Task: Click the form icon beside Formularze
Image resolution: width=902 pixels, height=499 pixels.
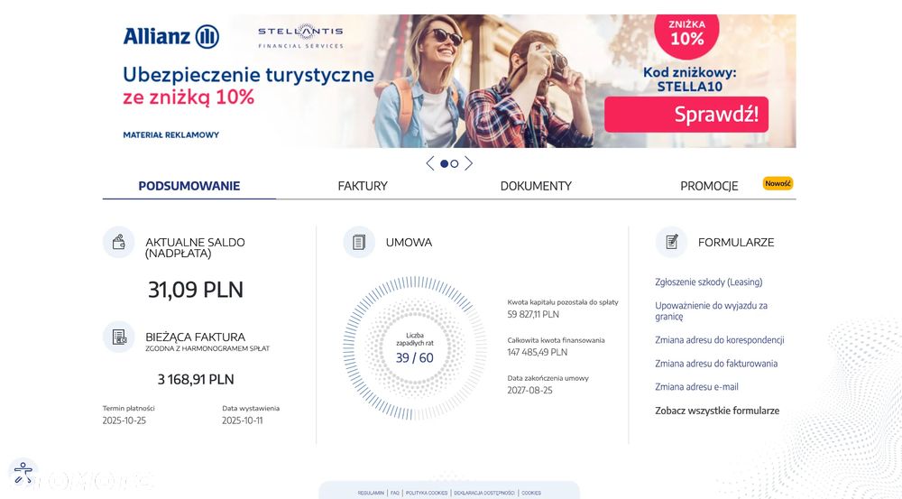Action: [x=671, y=242]
